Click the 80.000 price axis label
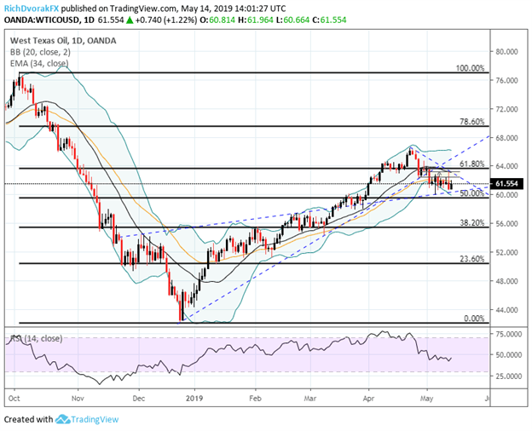Viewport: 532px width, 431px height. 506,52
